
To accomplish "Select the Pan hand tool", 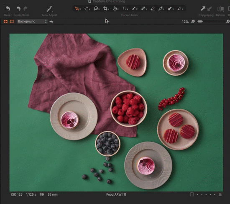I will point(87,9).
